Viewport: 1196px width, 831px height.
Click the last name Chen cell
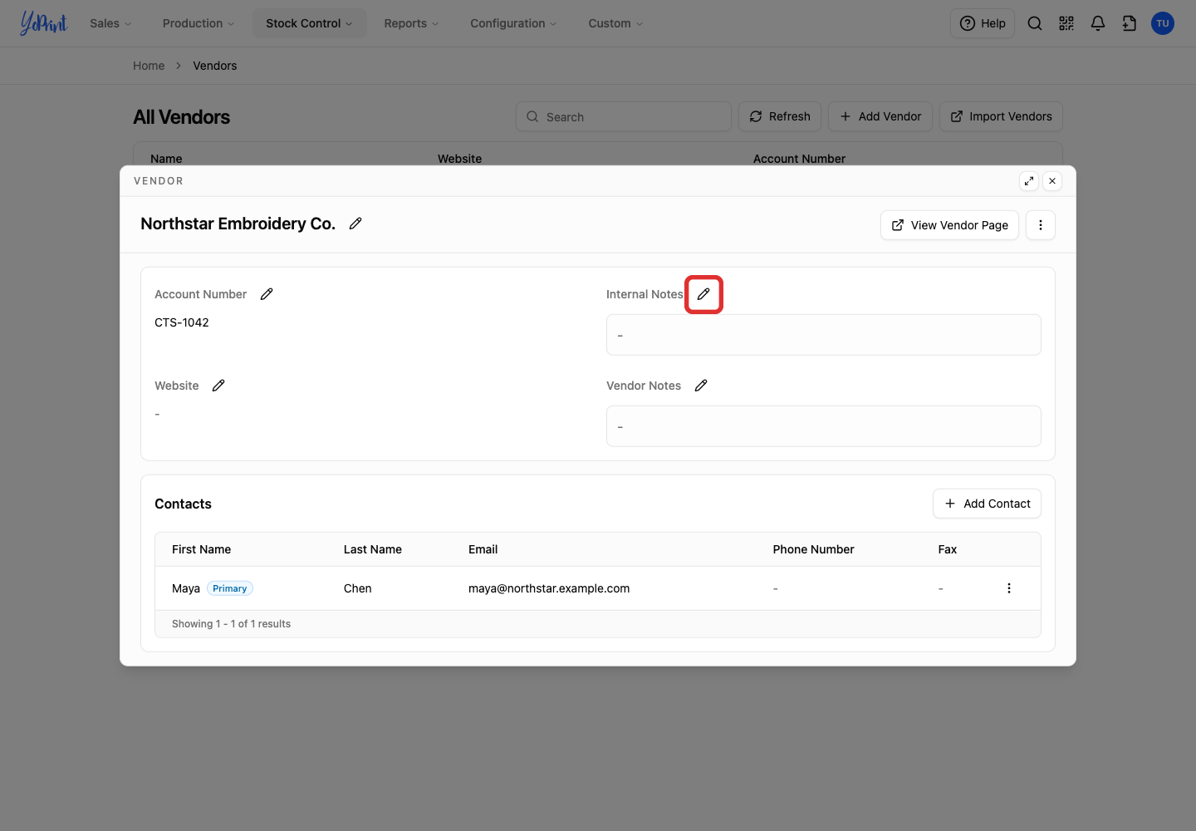point(358,588)
